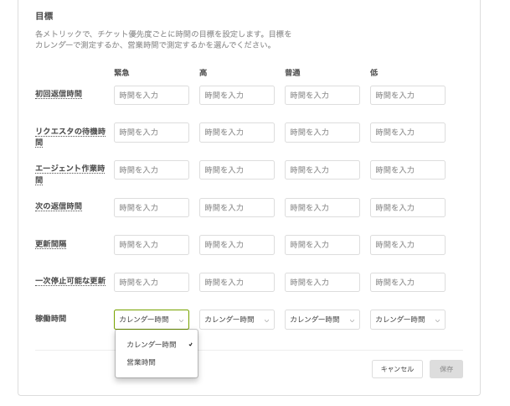Click the 高 column header
Screen dimensions: 510x406
tap(203, 72)
